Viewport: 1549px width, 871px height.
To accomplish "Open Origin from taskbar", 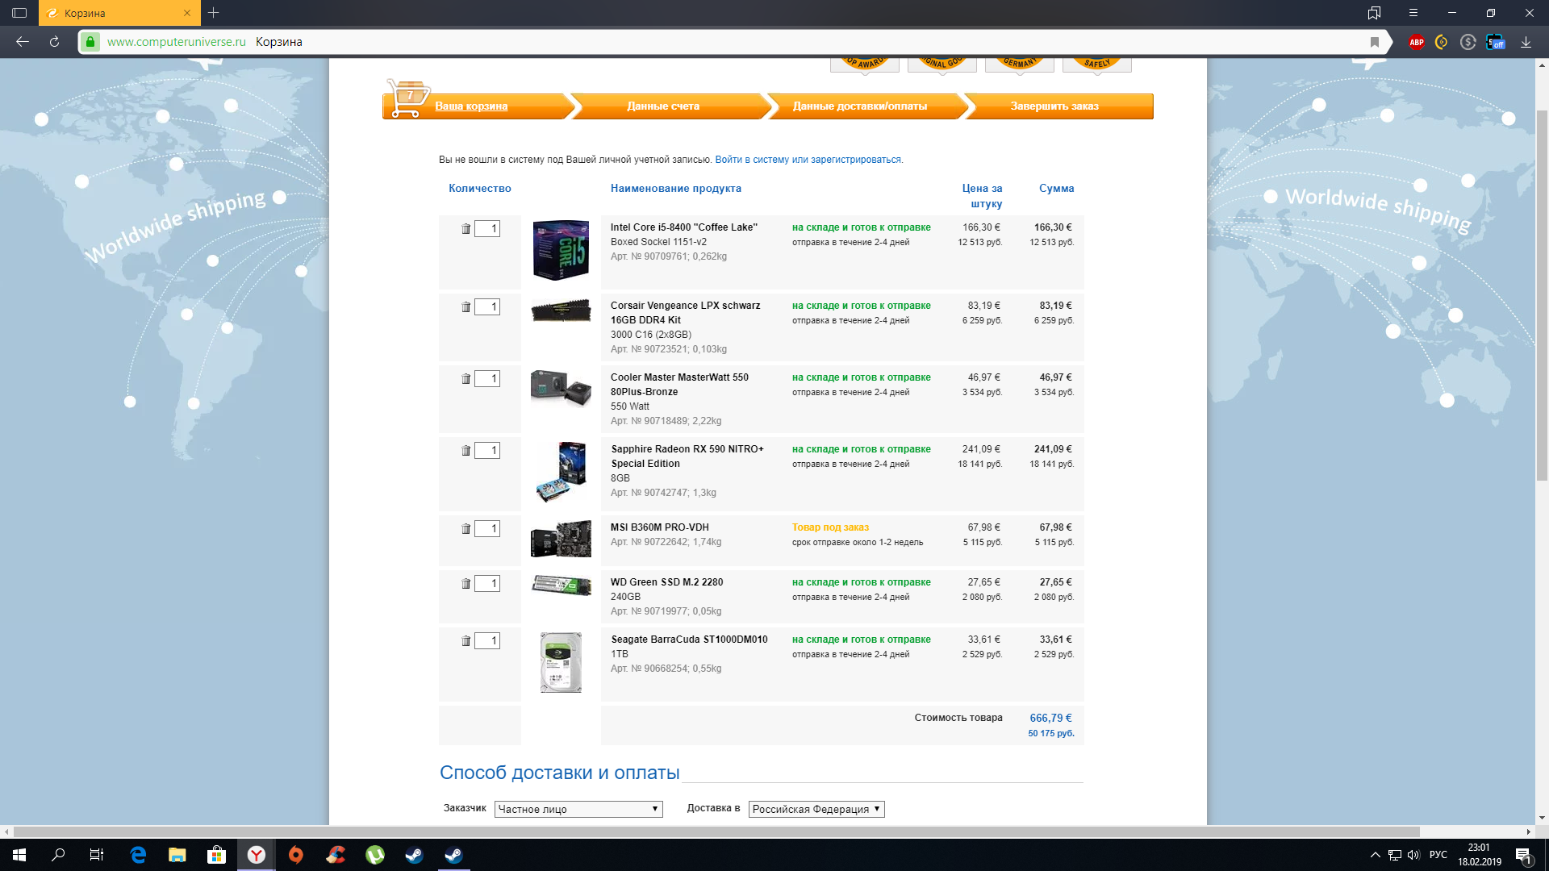I will 295,855.
